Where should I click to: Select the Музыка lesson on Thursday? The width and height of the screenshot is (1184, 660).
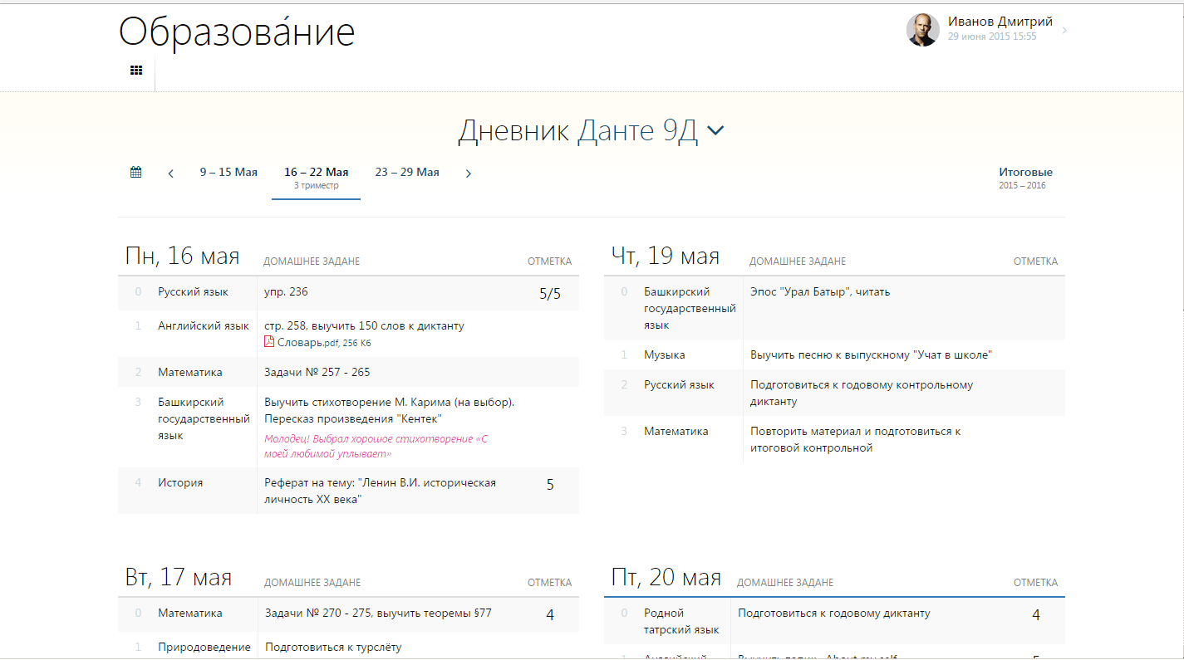665,355
